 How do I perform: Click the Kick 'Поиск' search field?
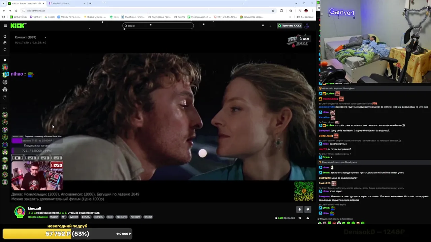[158, 26]
